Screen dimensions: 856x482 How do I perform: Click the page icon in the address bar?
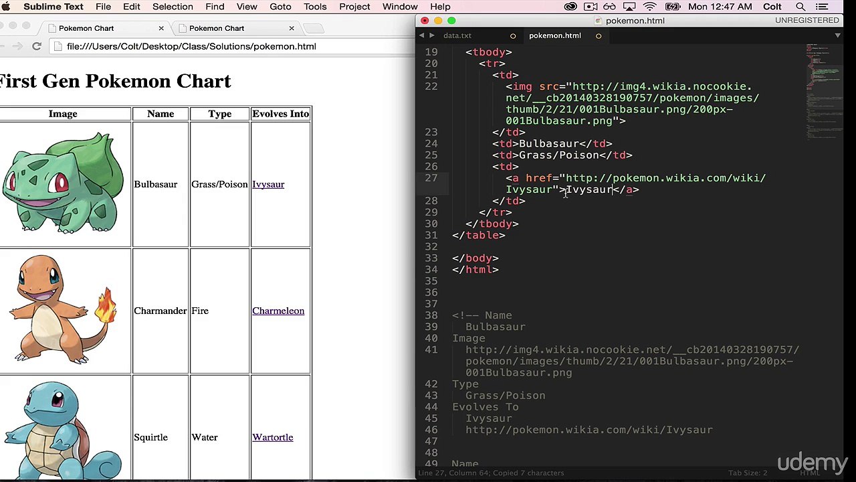[59, 46]
